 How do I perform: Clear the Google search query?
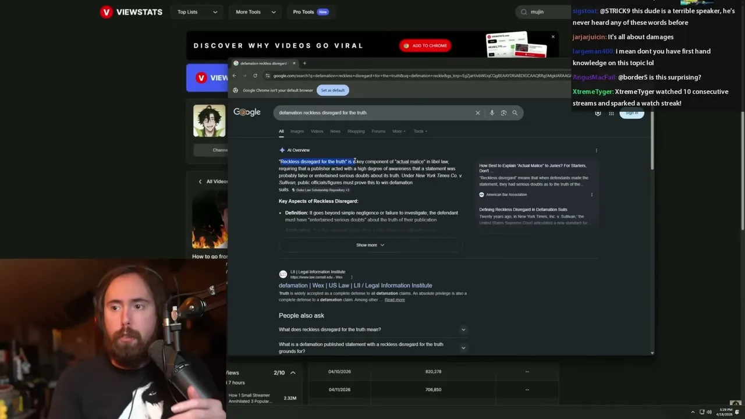(478, 113)
